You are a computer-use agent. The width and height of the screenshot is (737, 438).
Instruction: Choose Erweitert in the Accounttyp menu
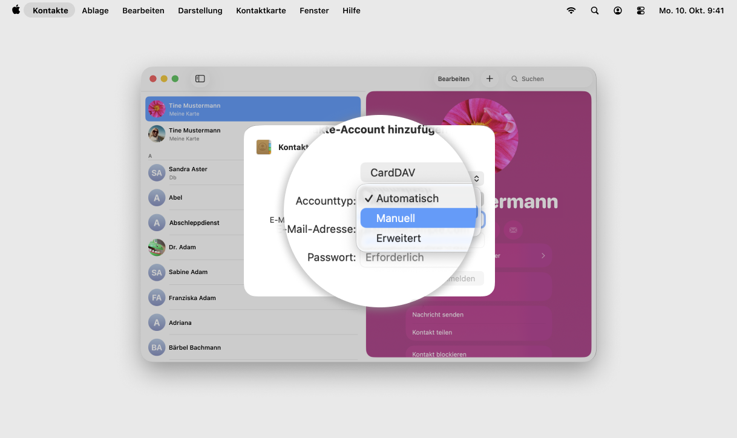(398, 238)
